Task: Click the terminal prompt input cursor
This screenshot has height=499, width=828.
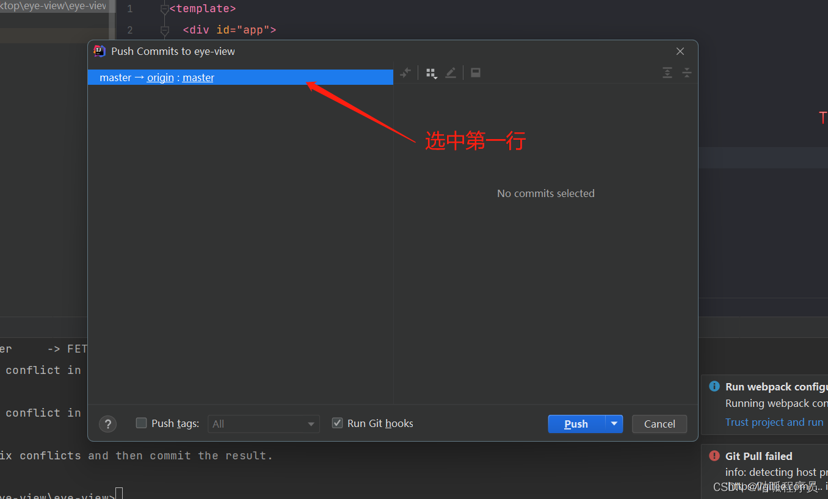Action: pyautogui.click(x=119, y=494)
